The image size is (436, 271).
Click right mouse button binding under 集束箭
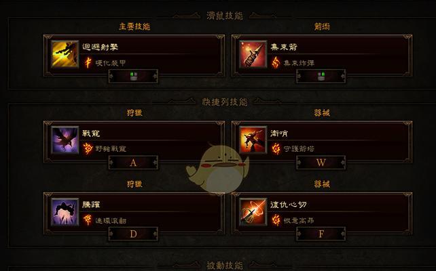coord(321,77)
